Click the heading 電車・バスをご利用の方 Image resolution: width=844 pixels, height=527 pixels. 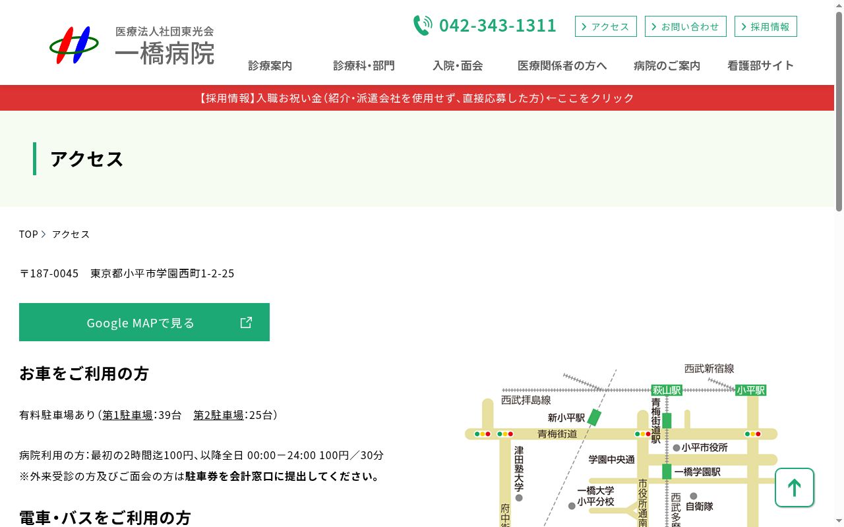pyautogui.click(x=105, y=517)
